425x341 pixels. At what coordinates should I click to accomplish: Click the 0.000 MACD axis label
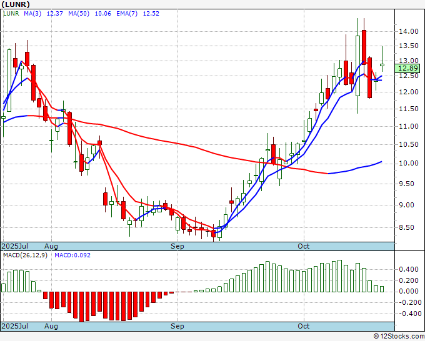click(409, 292)
